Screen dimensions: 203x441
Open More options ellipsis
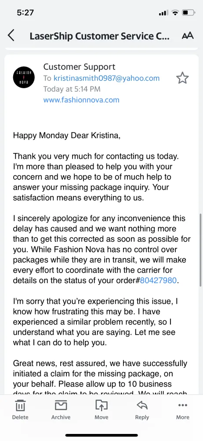183,410
